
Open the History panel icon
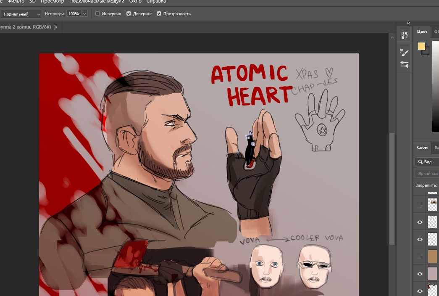(x=404, y=35)
